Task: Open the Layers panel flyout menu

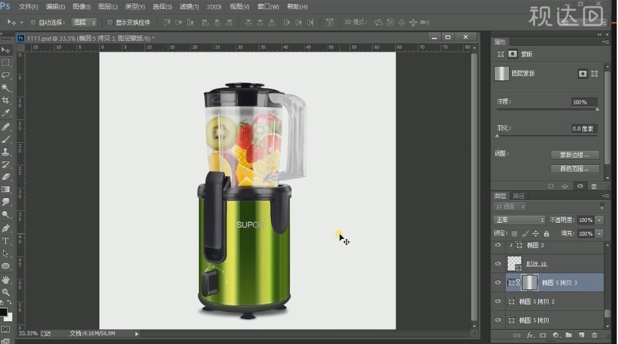Action: click(606, 195)
